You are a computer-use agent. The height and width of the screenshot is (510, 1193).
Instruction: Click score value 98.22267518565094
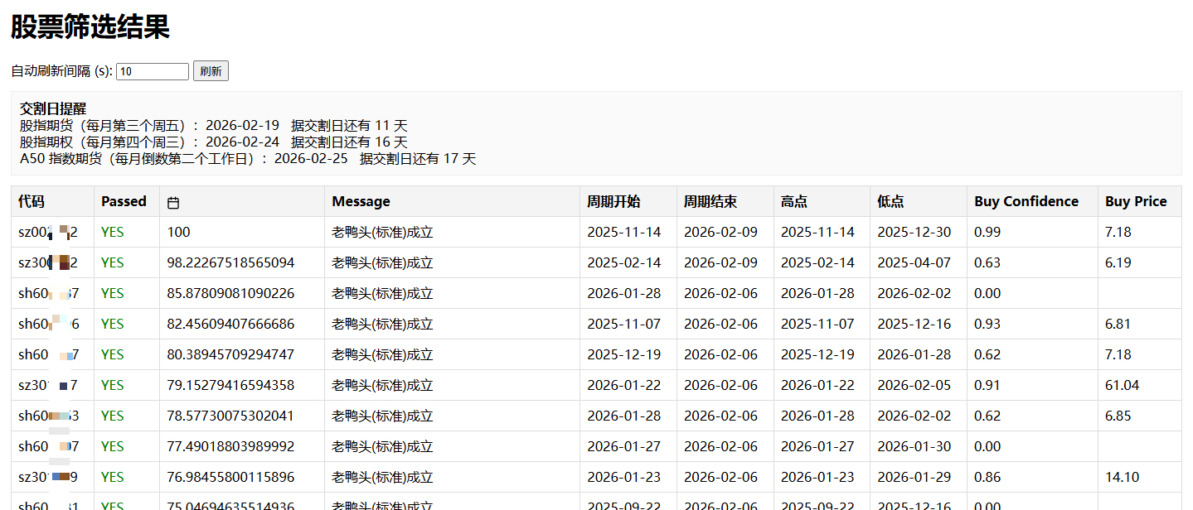point(230,262)
